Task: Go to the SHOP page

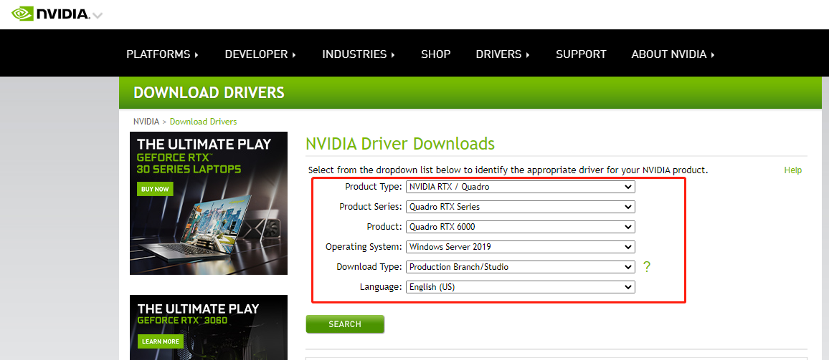Action: tap(436, 54)
